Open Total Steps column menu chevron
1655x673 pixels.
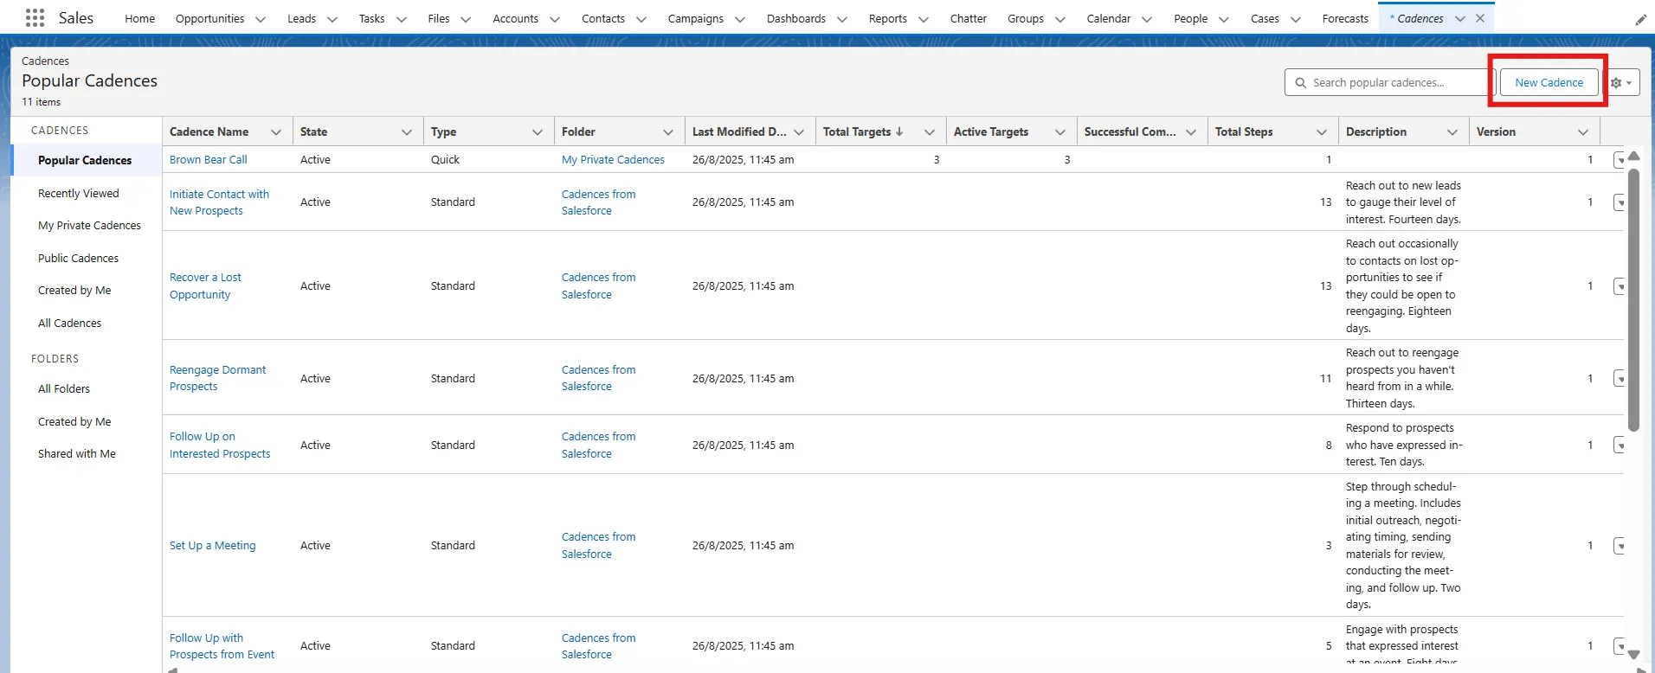coord(1322,132)
